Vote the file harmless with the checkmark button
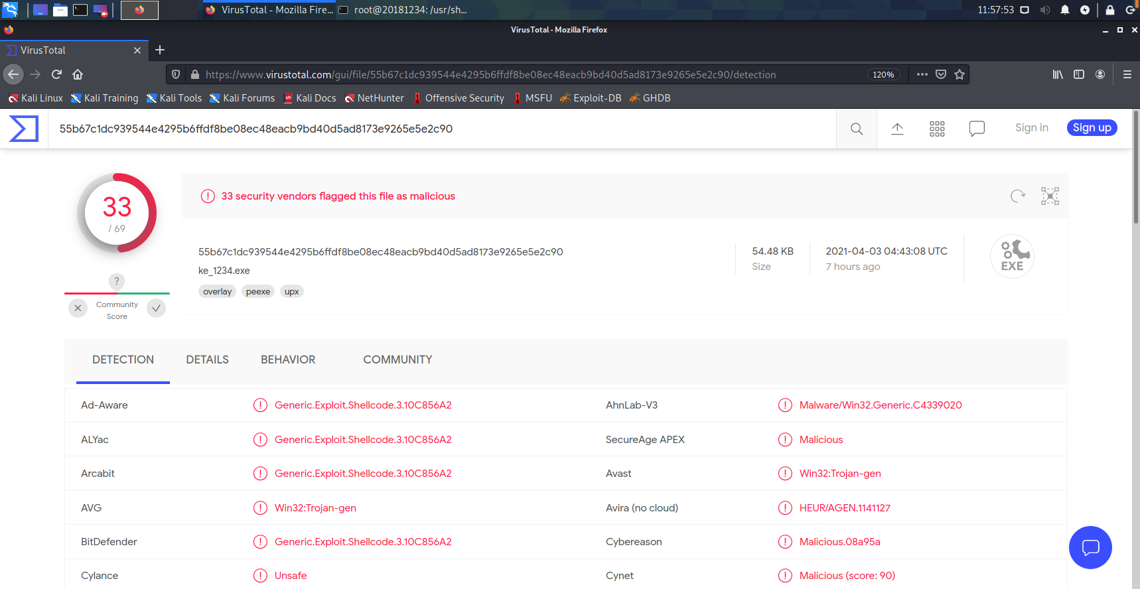The width and height of the screenshot is (1140, 589). [x=156, y=308]
